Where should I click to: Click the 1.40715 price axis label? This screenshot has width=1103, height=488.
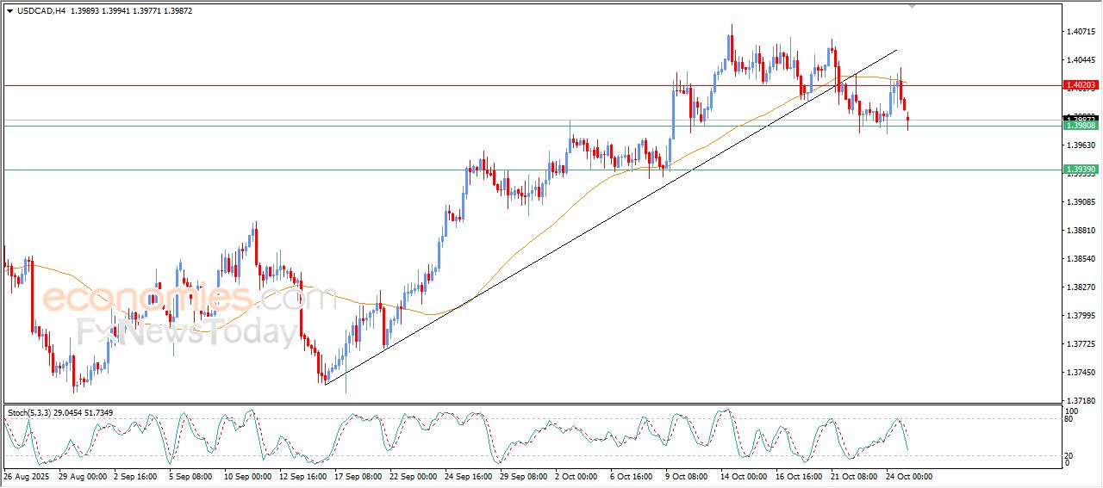(1081, 32)
